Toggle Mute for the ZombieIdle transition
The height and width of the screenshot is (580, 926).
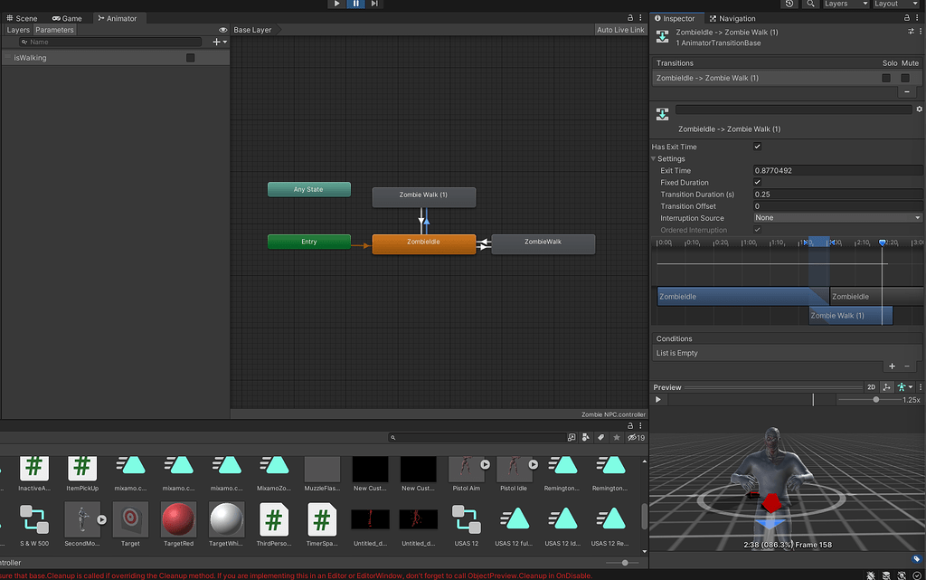pos(905,78)
